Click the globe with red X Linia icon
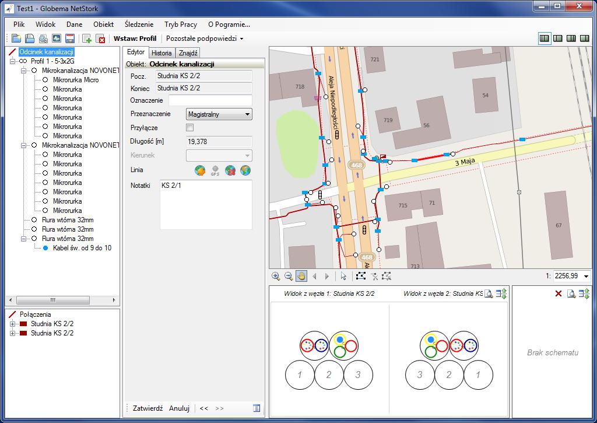The width and height of the screenshot is (597, 423). click(x=230, y=170)
